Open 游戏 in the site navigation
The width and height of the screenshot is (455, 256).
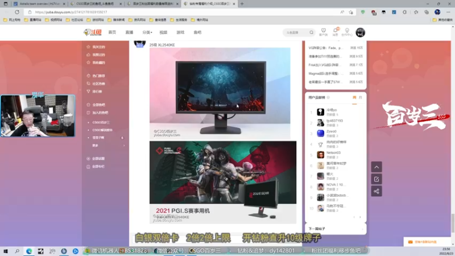click(x=180, y=32)
